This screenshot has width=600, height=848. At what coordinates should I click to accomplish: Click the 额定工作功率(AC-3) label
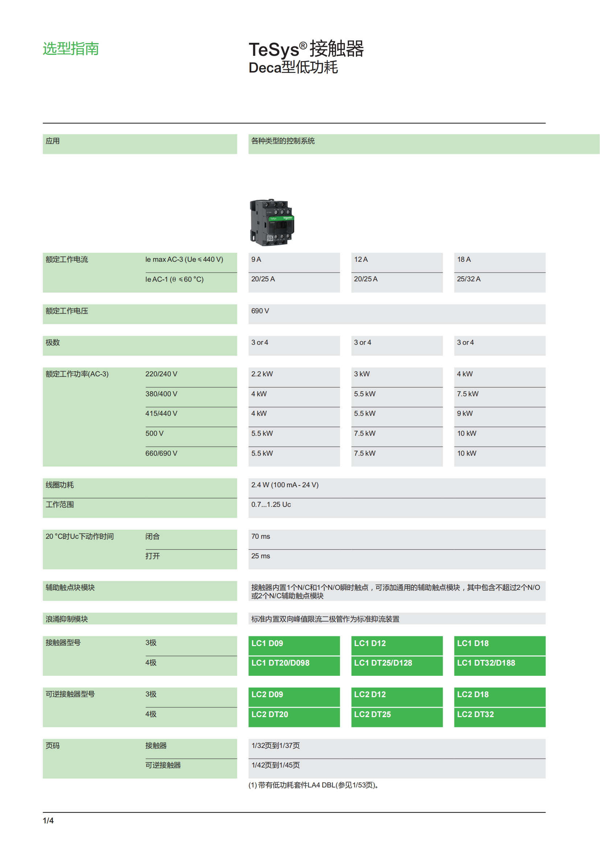[77, 374]
